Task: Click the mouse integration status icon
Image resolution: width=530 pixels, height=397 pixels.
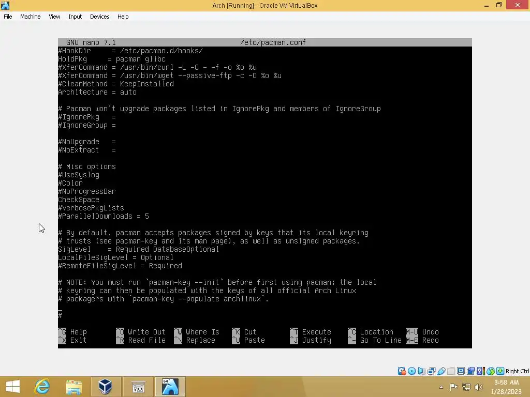Action: [491, 371]
